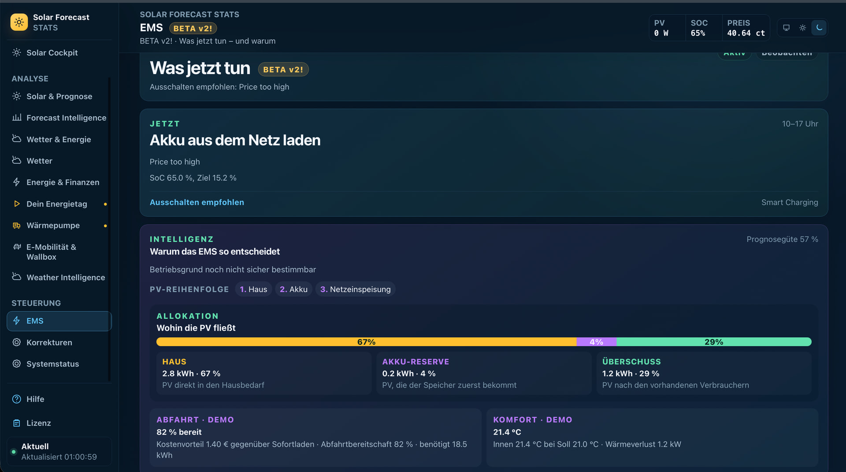Open Solar Cockpit page
Viewport: 846px width, 472px height.
coord(59,52)
